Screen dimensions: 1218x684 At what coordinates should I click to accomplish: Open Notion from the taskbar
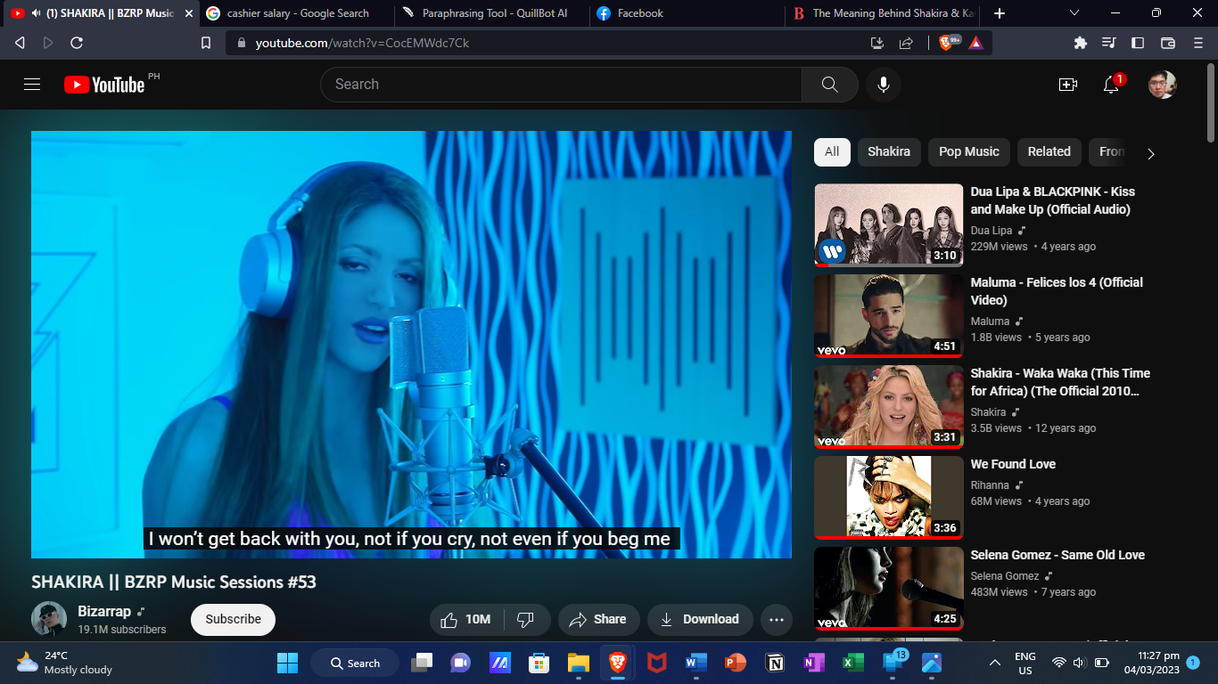pos(775,664)
